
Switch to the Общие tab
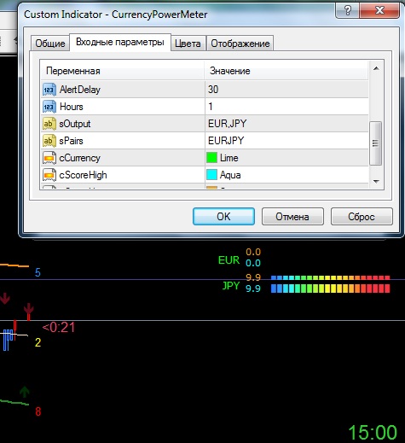tap(50, 44)
